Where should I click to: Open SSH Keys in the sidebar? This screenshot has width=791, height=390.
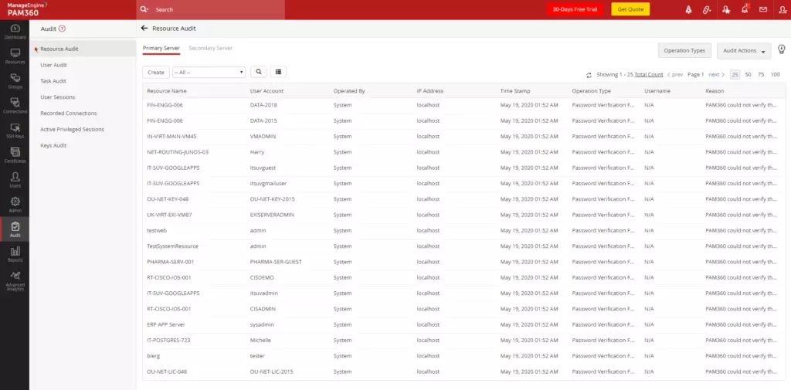(15, 130)
